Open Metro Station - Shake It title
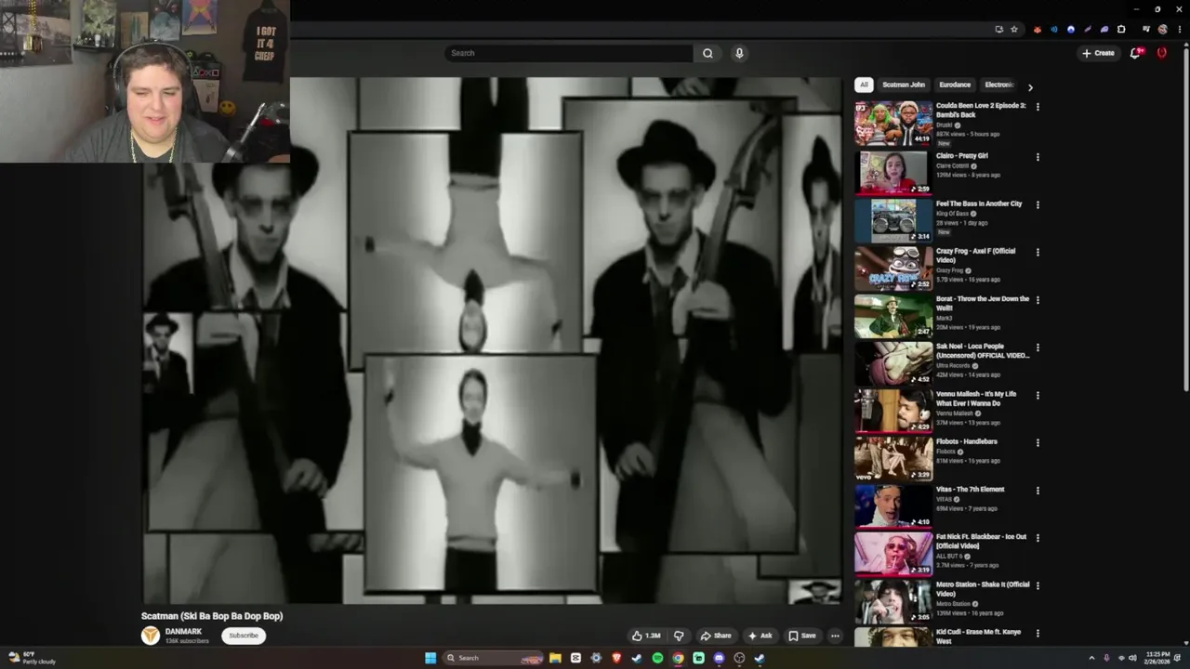This screenshot has height=669, width=1190. tap(983, 589)
